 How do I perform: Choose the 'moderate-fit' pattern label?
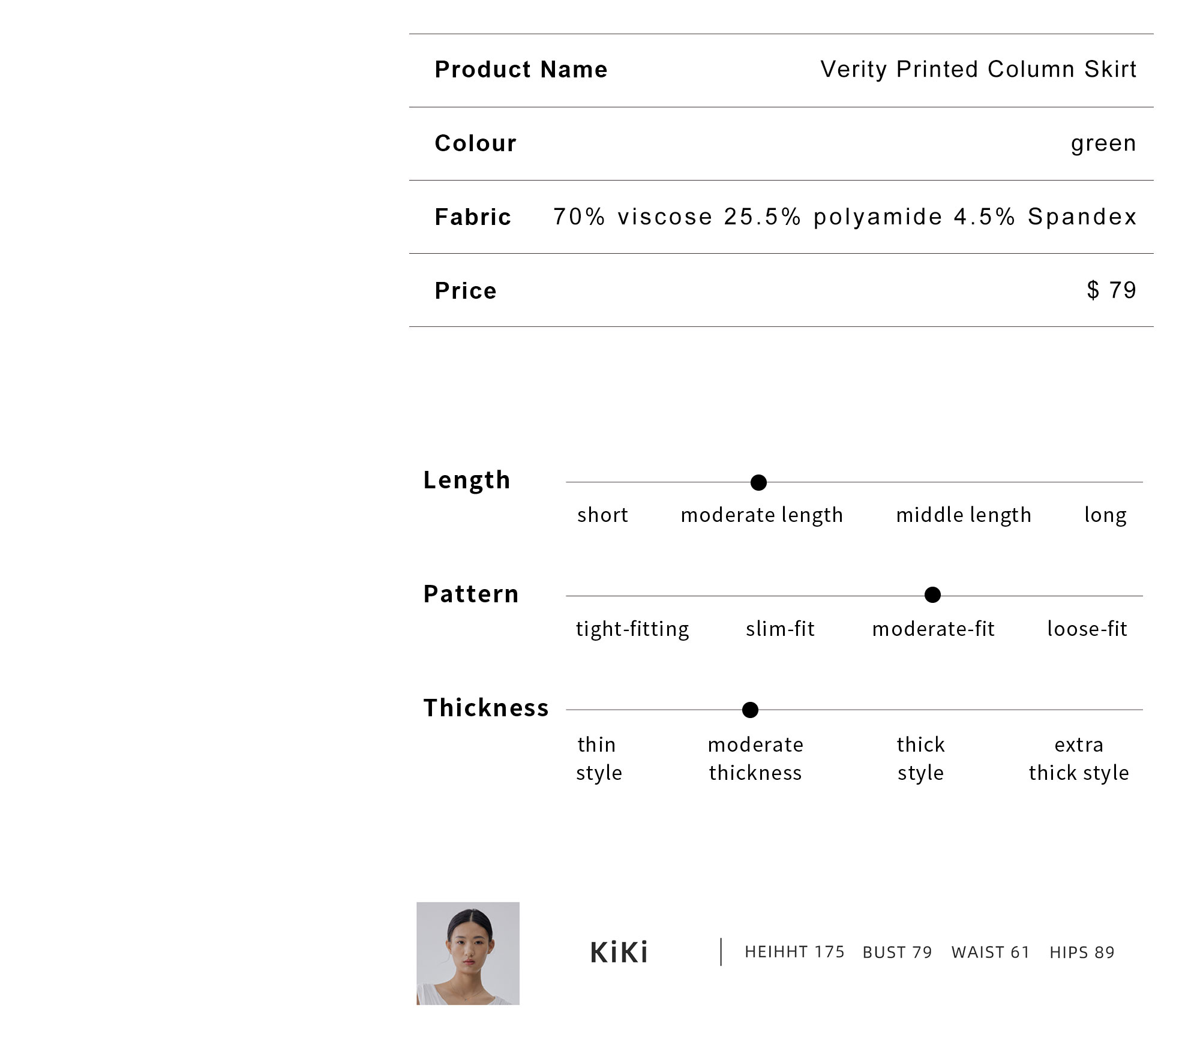tap(934, 629)
